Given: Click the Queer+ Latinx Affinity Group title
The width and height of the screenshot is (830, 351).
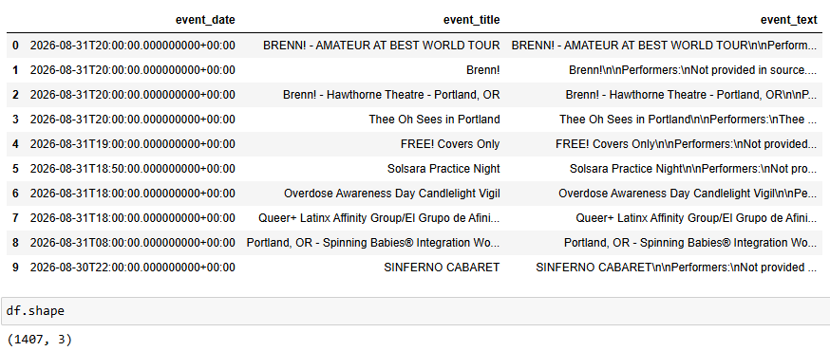Looking at the screenshot, I should (x=379, y=218).
